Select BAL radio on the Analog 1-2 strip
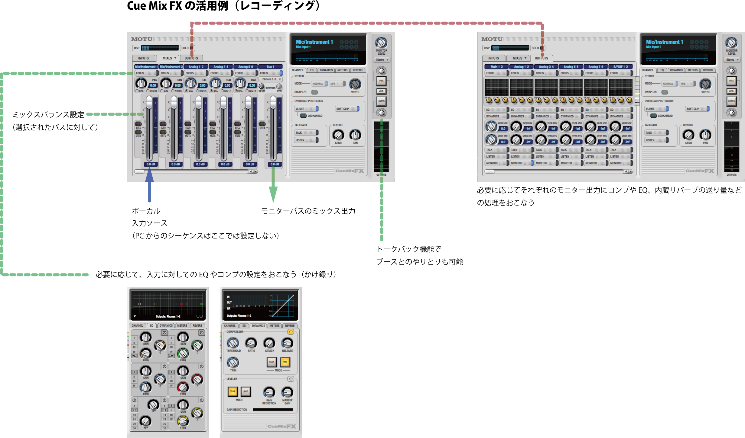This screenshot has width=745, height=438. (x=187, y=91)
